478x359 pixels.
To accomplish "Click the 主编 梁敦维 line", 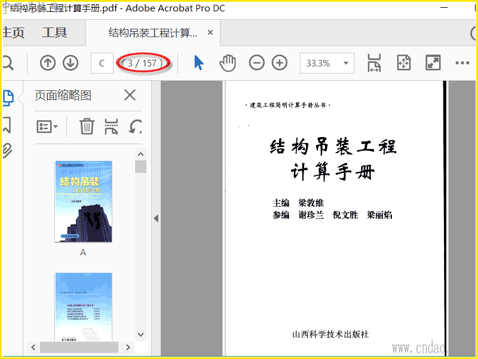I will pyautogui.click(x=298, y=203).
